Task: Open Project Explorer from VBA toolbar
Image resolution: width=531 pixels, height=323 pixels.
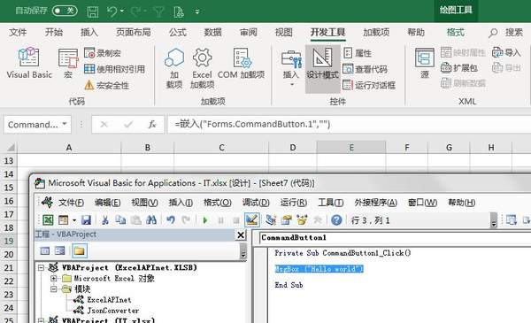Action: [271, 220]
